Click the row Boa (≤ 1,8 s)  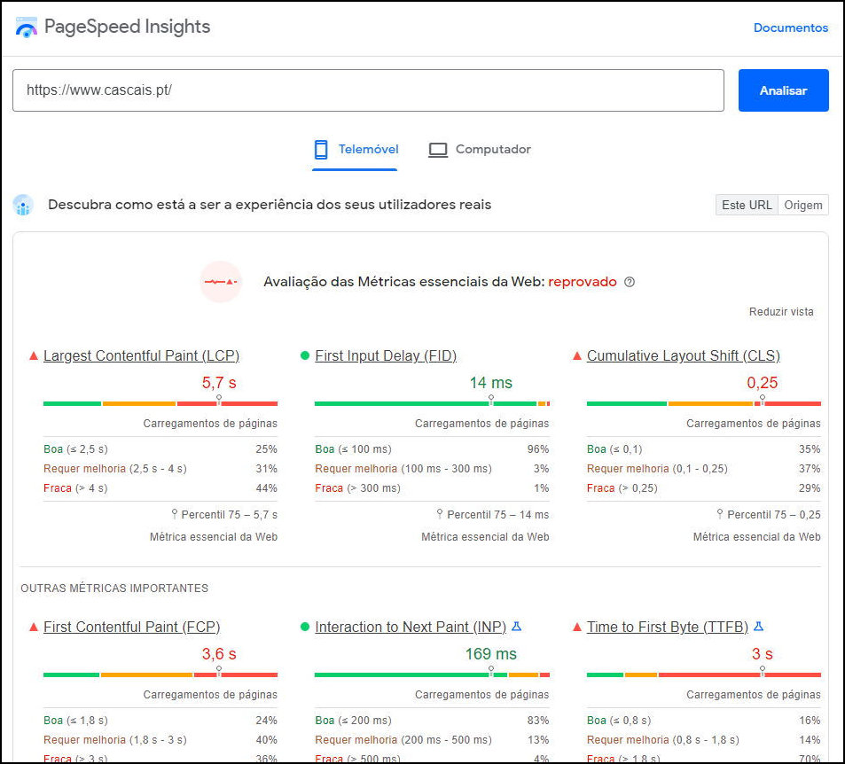pos(160,720)
